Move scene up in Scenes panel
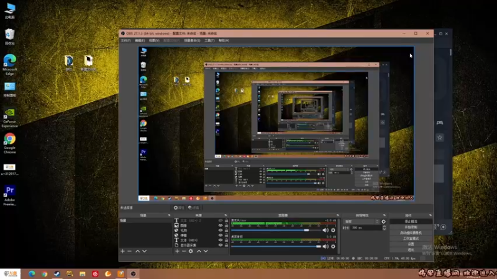Viewport: 497px width, 279px height. 137,251
